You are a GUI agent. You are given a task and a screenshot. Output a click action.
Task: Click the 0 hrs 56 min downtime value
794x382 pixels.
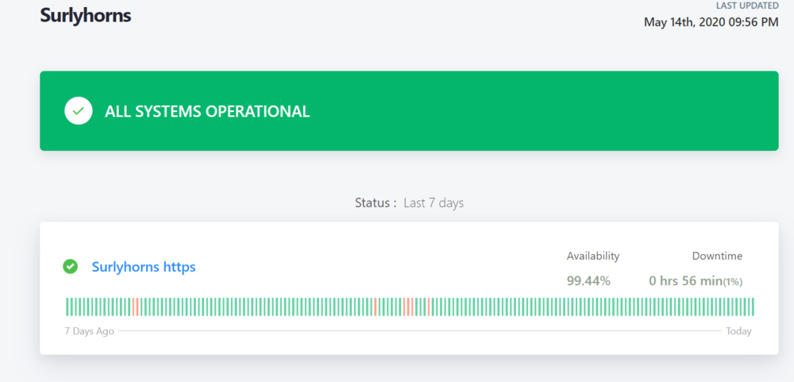tap(684, 280)
